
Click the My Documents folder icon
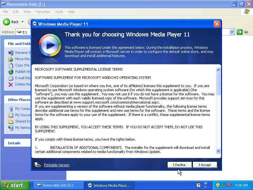point(11,115)
